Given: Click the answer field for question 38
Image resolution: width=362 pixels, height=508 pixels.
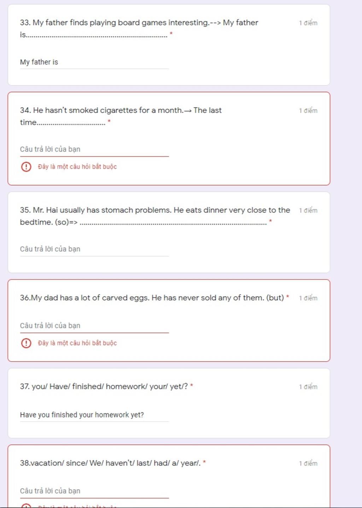Looking at the screenshot, I should [x=94, y=491].
